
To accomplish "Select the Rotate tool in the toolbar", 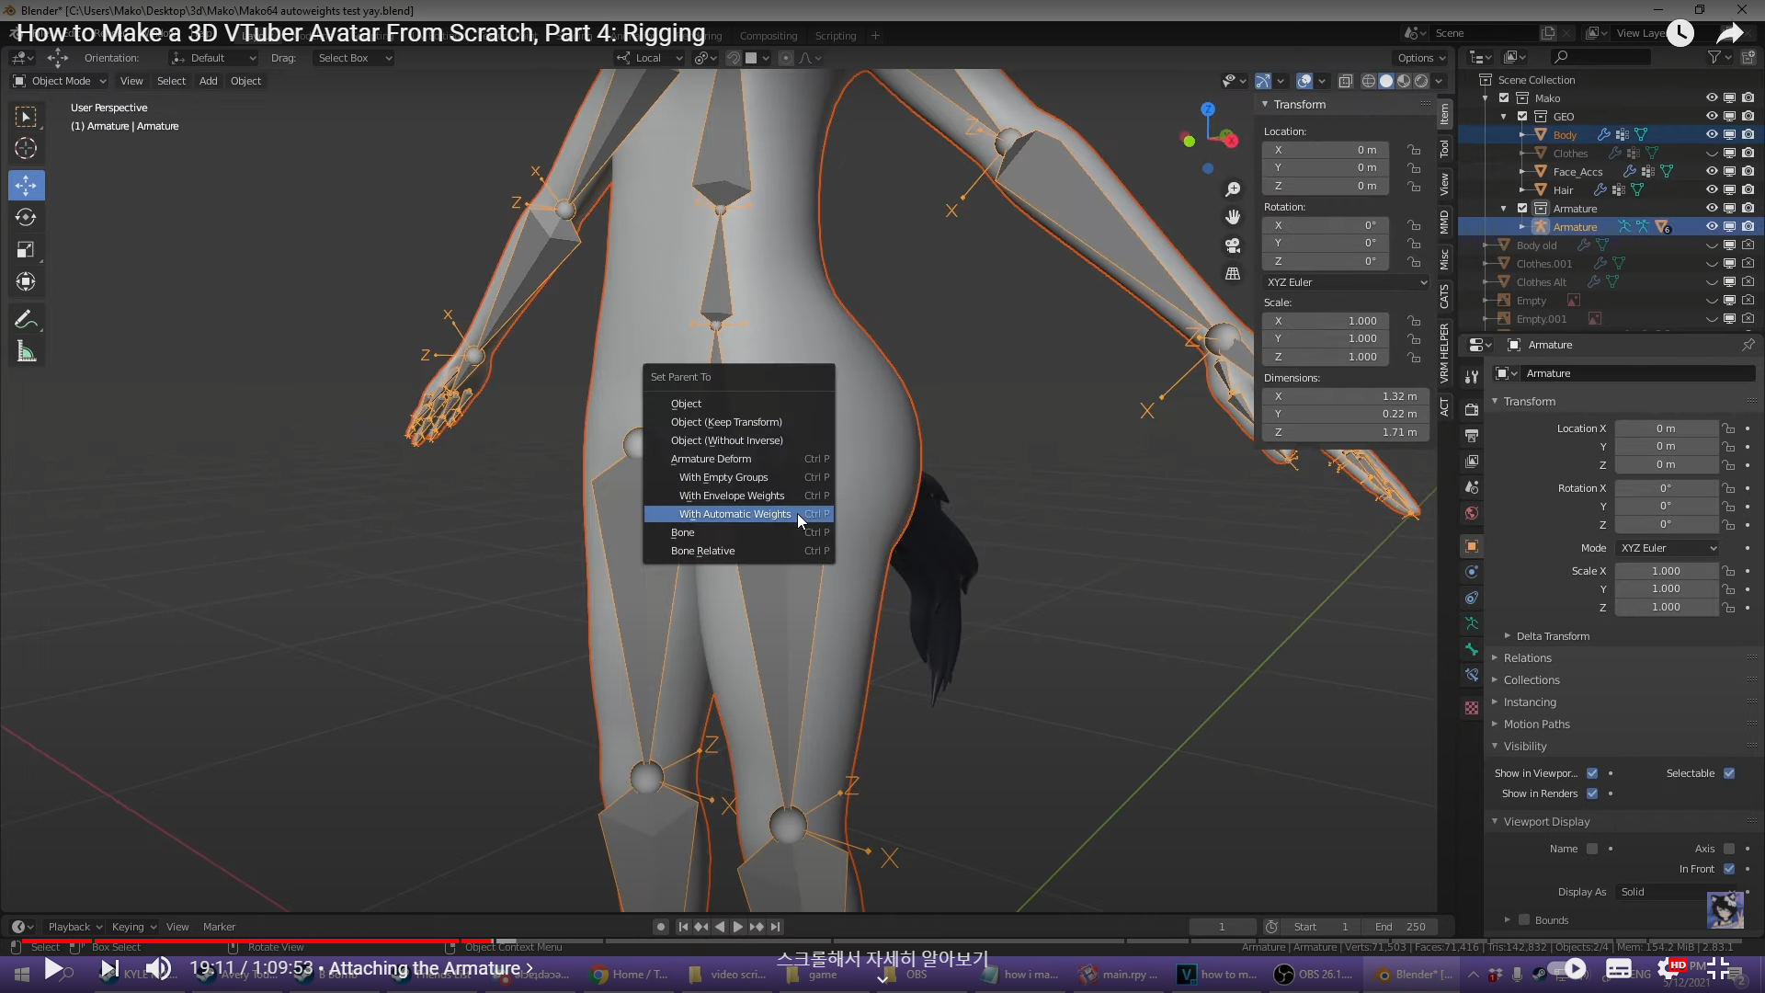I will pos(26,218).
